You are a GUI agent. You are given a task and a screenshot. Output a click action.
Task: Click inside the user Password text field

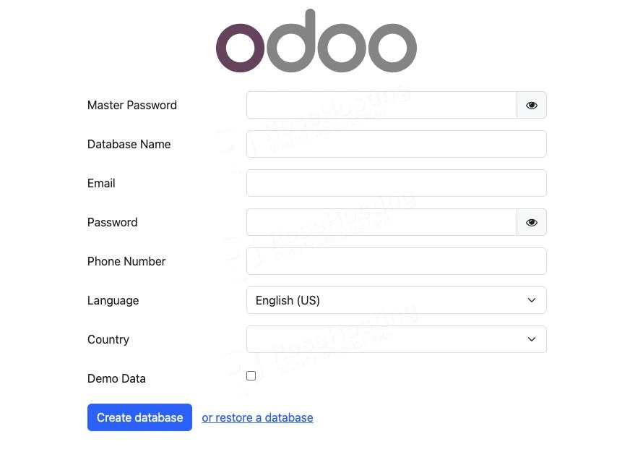381,222
